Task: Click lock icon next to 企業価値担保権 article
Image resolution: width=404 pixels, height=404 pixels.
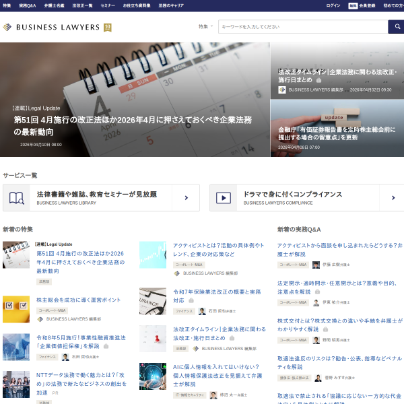Action: (x=106, y=346)
